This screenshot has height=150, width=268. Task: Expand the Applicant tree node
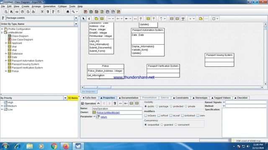6,43
